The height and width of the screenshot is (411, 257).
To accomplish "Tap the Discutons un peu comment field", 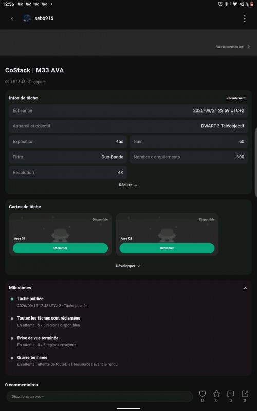I will pos(99,396).
